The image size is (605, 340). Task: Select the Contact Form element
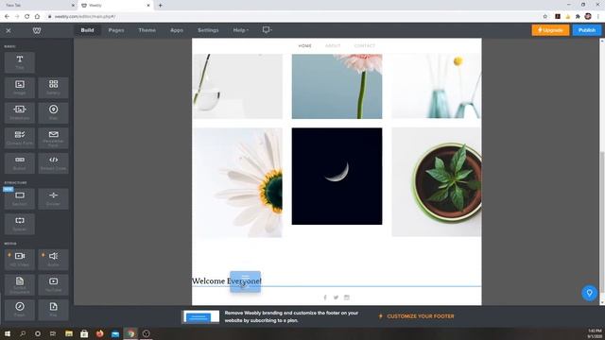(x=20, y=138)
